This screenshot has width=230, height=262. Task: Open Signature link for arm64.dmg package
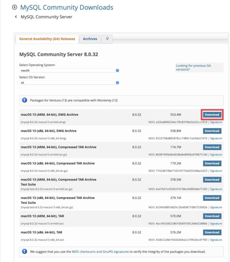coord(216,122)
